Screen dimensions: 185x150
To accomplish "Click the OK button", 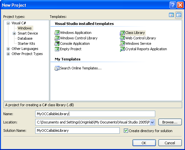I will [144, 143].
